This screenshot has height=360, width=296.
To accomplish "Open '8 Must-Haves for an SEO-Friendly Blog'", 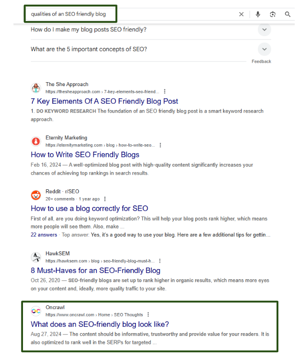I will click(95, 270).
